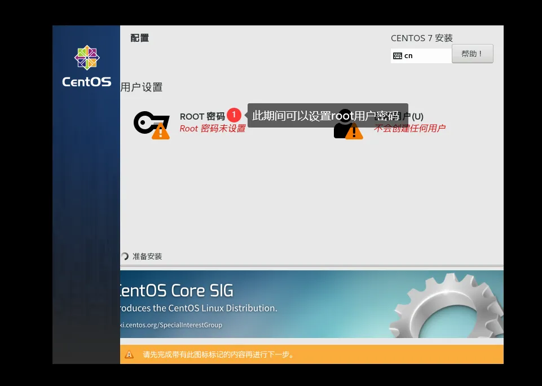This screenshot has height=386, width=542.
Task: Click the keyboard icon beside cn
Action: 398,56
